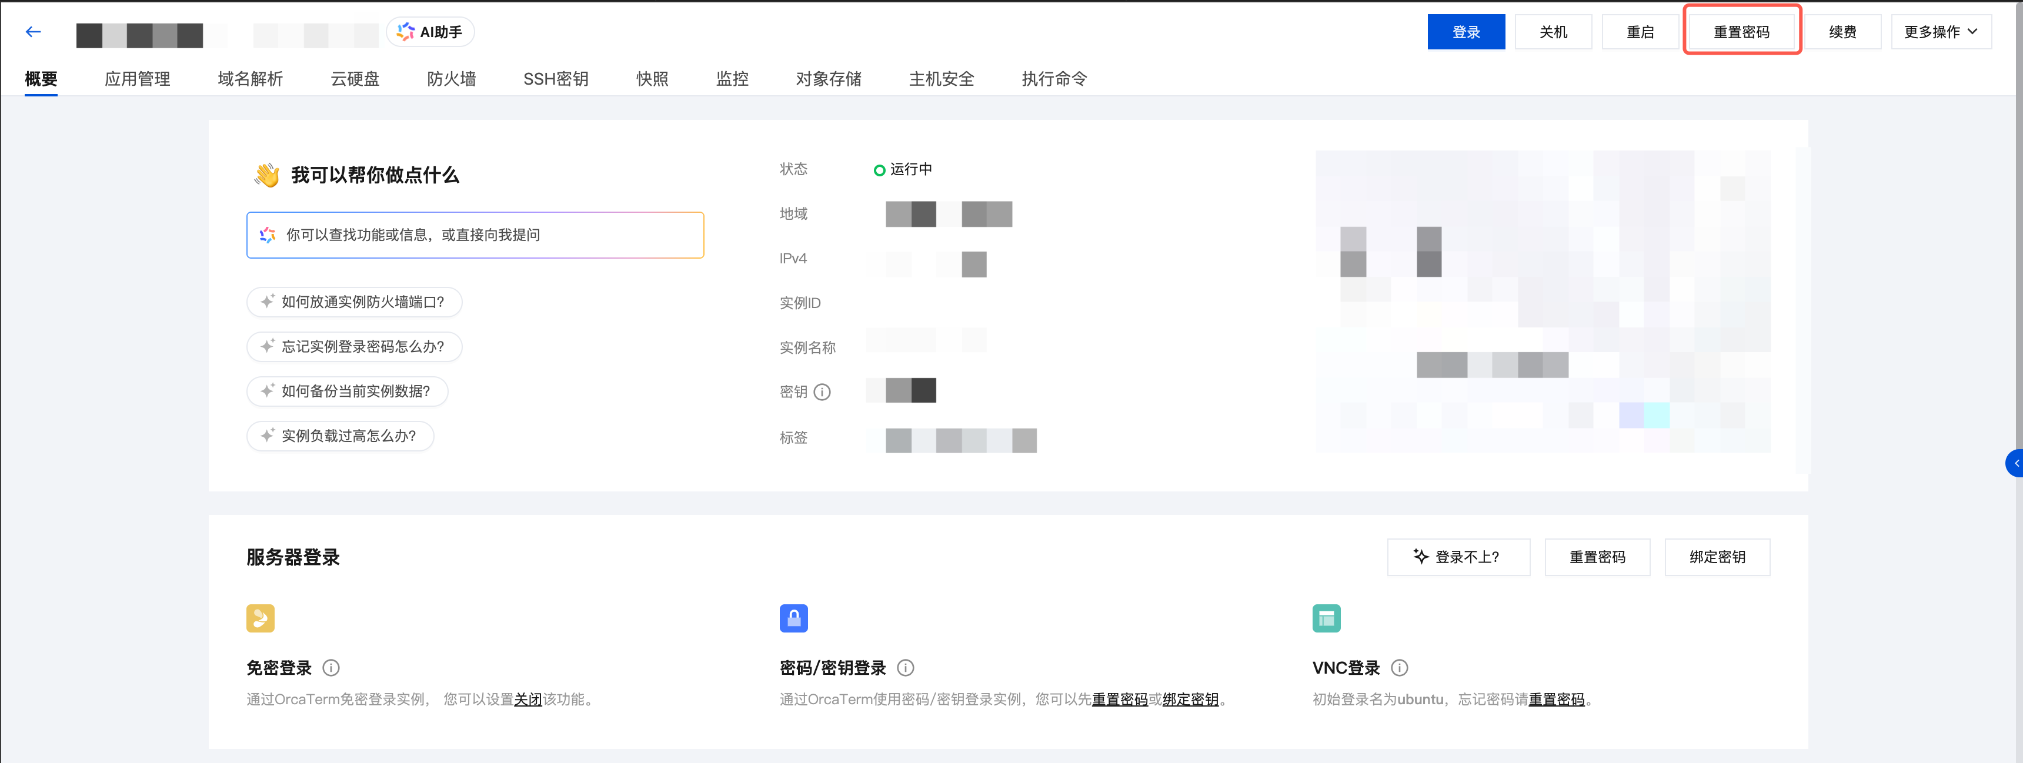Switch to the 防火墙 tab
Screen dimensions: 2023x763
452,79
